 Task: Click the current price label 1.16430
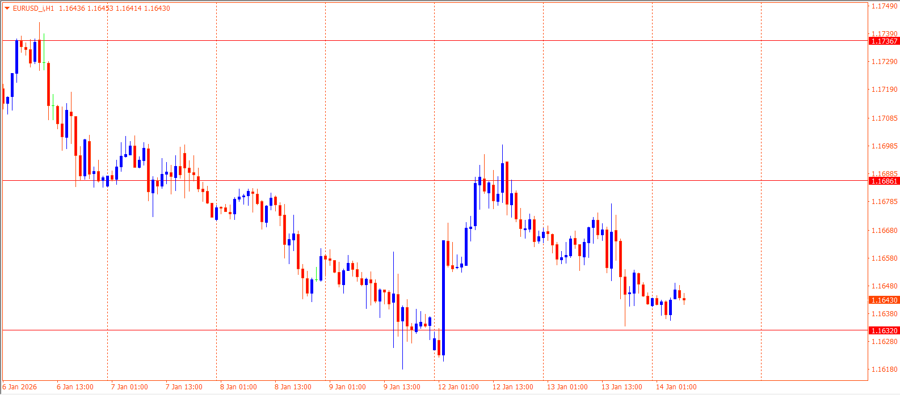884,300
